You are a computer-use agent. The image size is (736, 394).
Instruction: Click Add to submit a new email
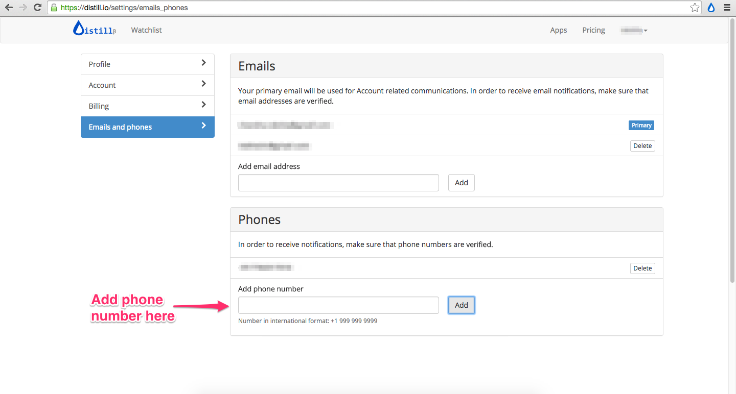click(x=461, y=182)
